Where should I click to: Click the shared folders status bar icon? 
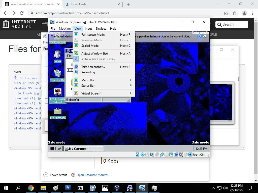(x=166, y=155)
